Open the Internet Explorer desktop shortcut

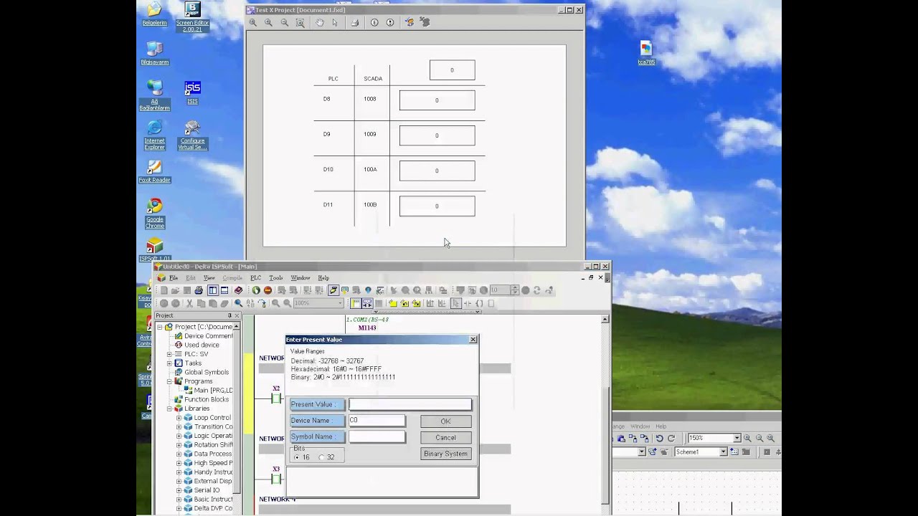[154, 135]
